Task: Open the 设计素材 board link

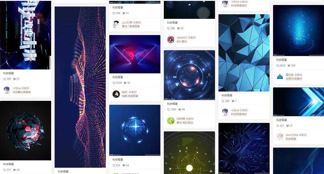Action: (181, 41)
